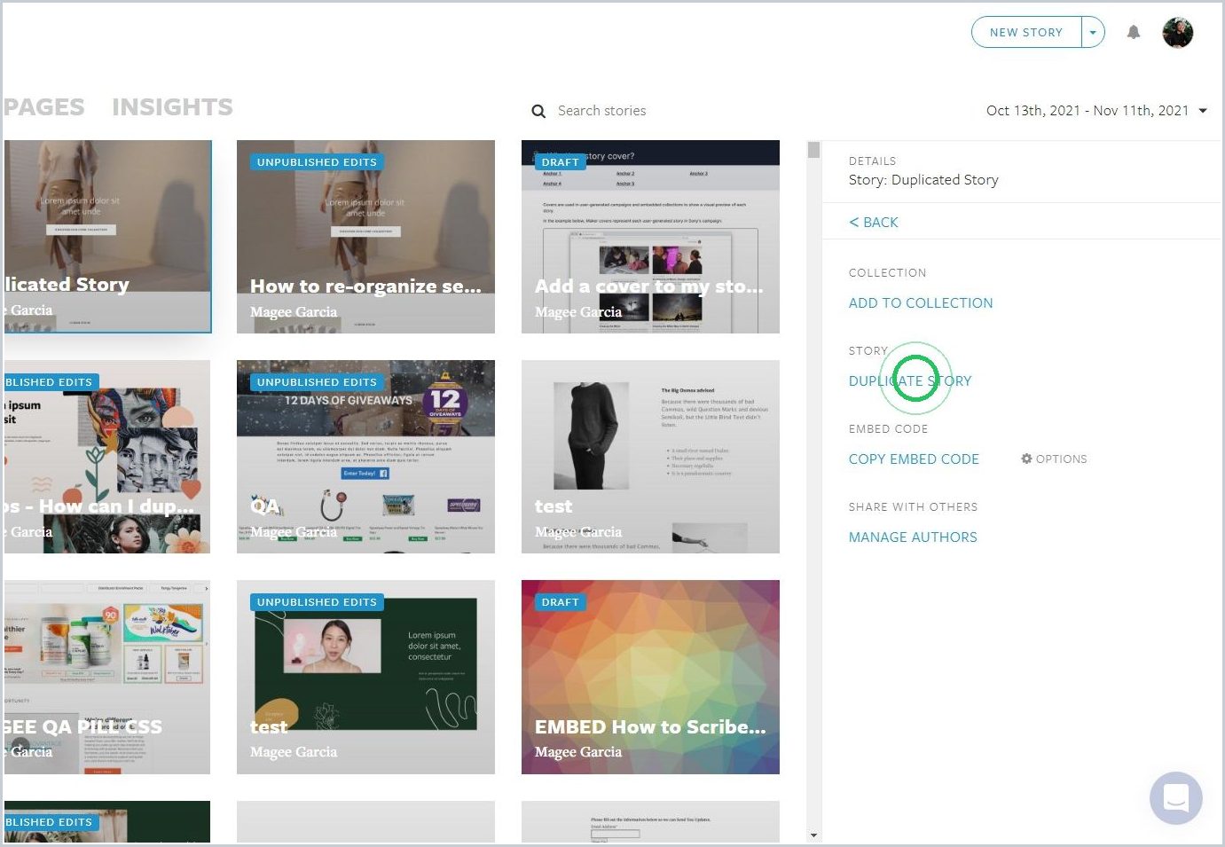1225x847 pixels.
Task: Open the date range dropdown
Action: [1097, 111]
